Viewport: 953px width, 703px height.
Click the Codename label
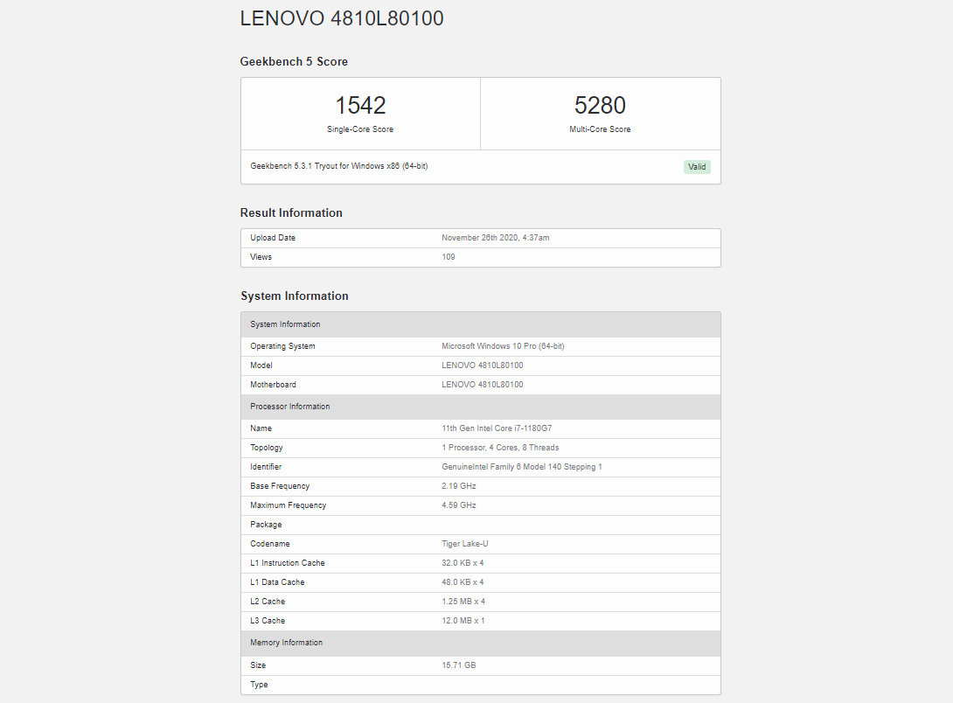270,544
